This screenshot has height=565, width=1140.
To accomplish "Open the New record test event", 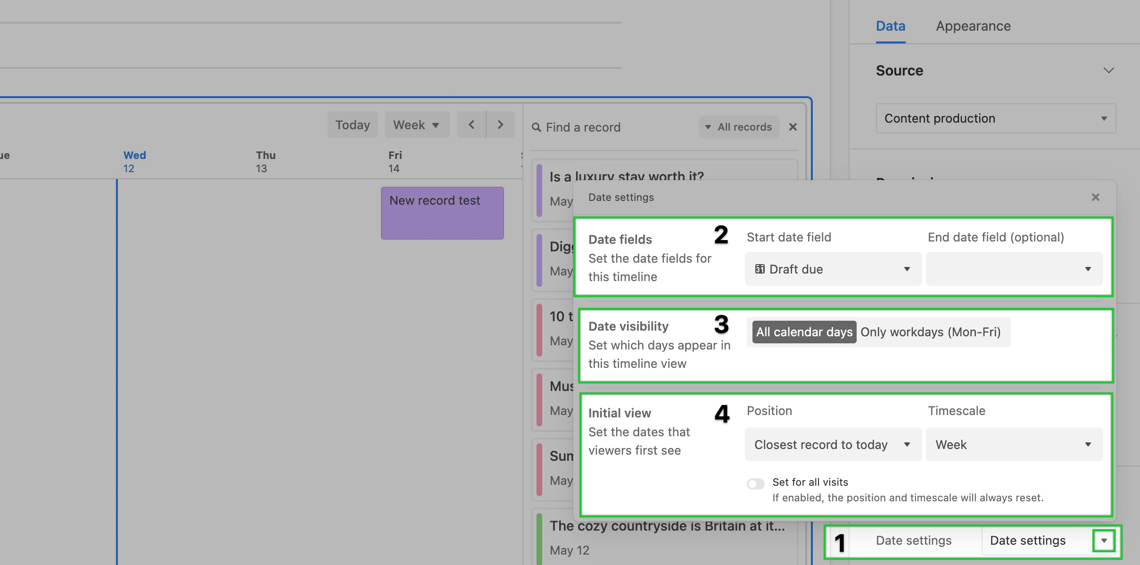I will pyautogui.click(x=442, y=213).
